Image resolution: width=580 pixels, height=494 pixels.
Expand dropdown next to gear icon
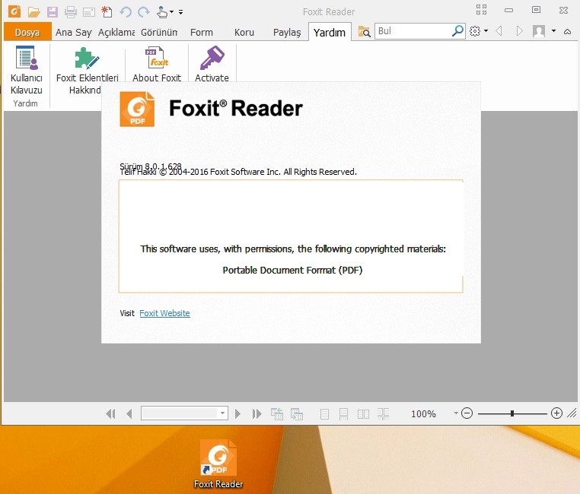point(486,31)
